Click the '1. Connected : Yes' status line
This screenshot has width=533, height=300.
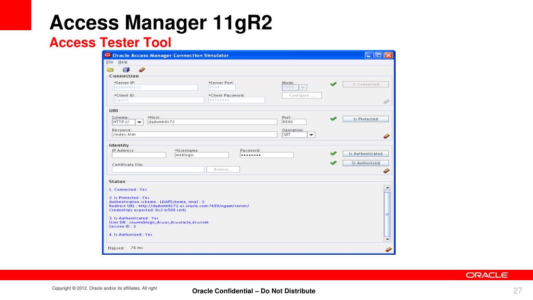click(x=128, y=190)
